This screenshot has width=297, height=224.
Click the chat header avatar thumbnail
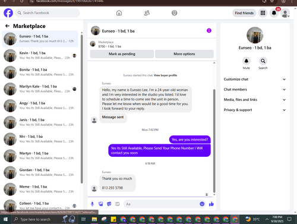coord(96,31)
